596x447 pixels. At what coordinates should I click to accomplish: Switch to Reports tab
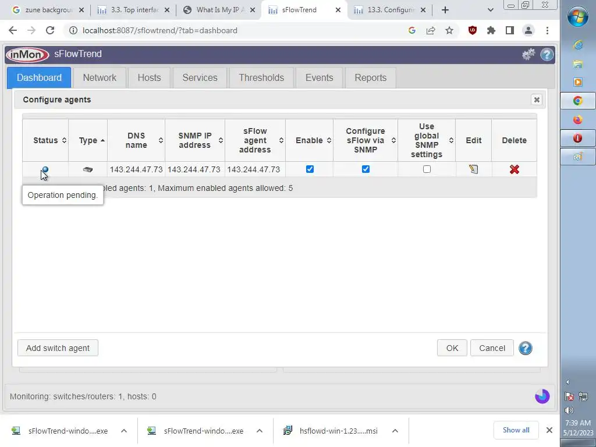point(371,77)
